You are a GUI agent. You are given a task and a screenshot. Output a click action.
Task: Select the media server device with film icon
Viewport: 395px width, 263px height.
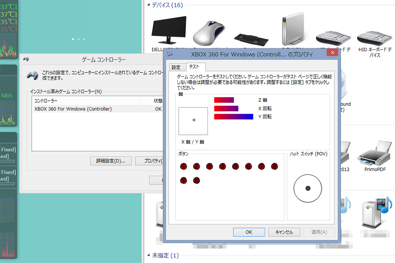376,213
